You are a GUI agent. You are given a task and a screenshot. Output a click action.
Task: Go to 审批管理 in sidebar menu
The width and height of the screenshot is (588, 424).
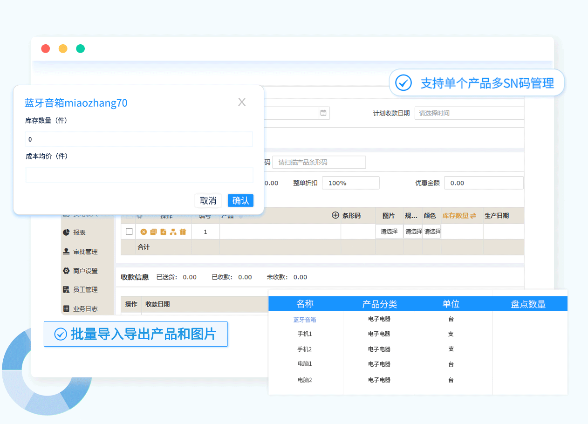[85, 252]
